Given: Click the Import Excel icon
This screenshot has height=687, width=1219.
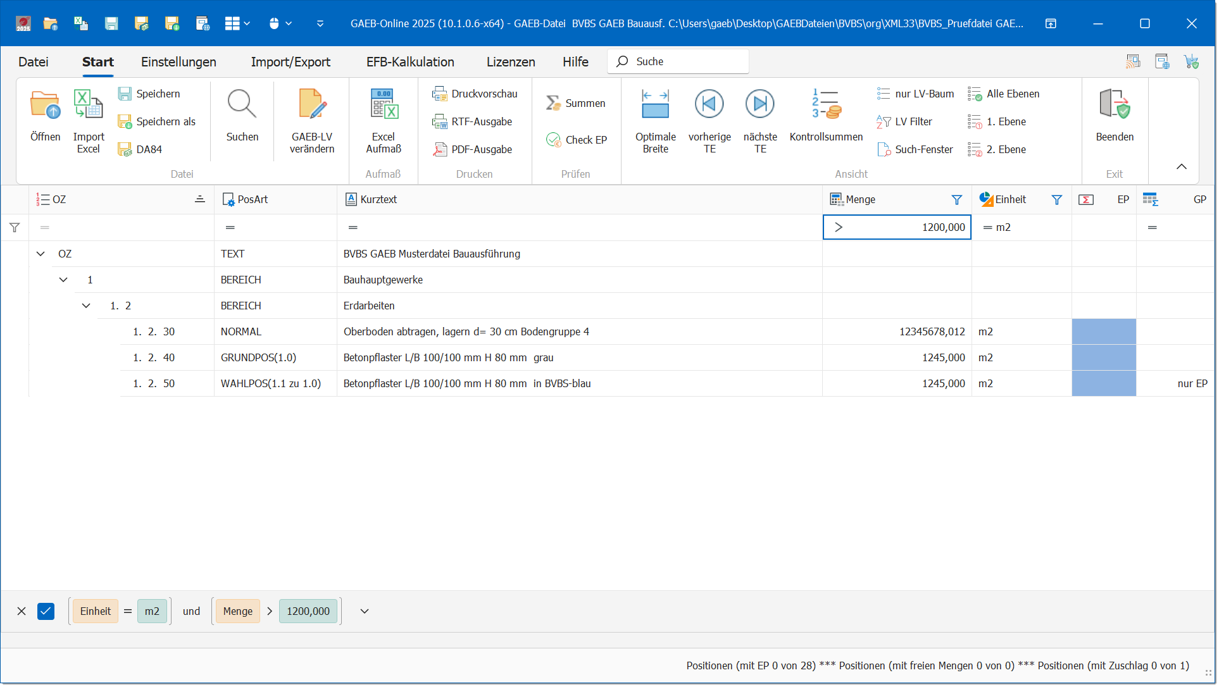Looking at the screenshot, I should pos(88,105).
